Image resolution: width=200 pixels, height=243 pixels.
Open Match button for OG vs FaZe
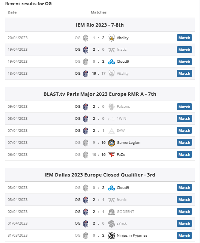click(x=184, y=154)
